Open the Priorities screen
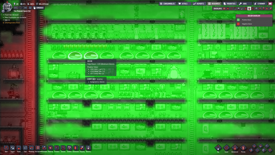 (x=230, y=4)
